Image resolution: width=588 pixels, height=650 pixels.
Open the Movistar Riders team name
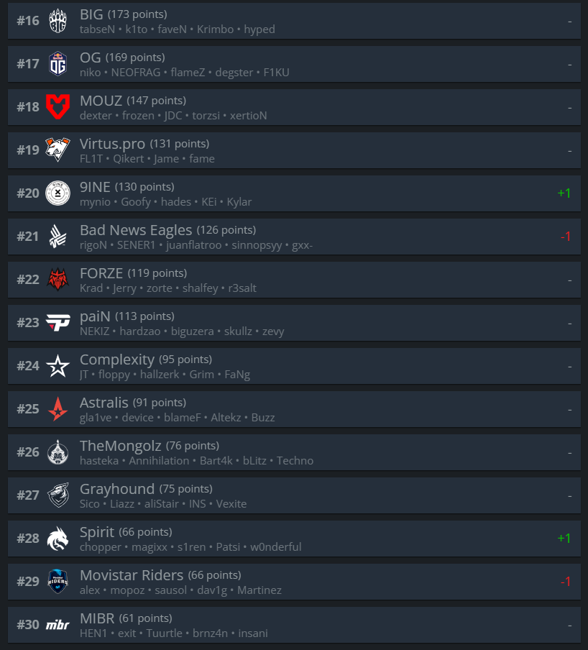[132, 575]
